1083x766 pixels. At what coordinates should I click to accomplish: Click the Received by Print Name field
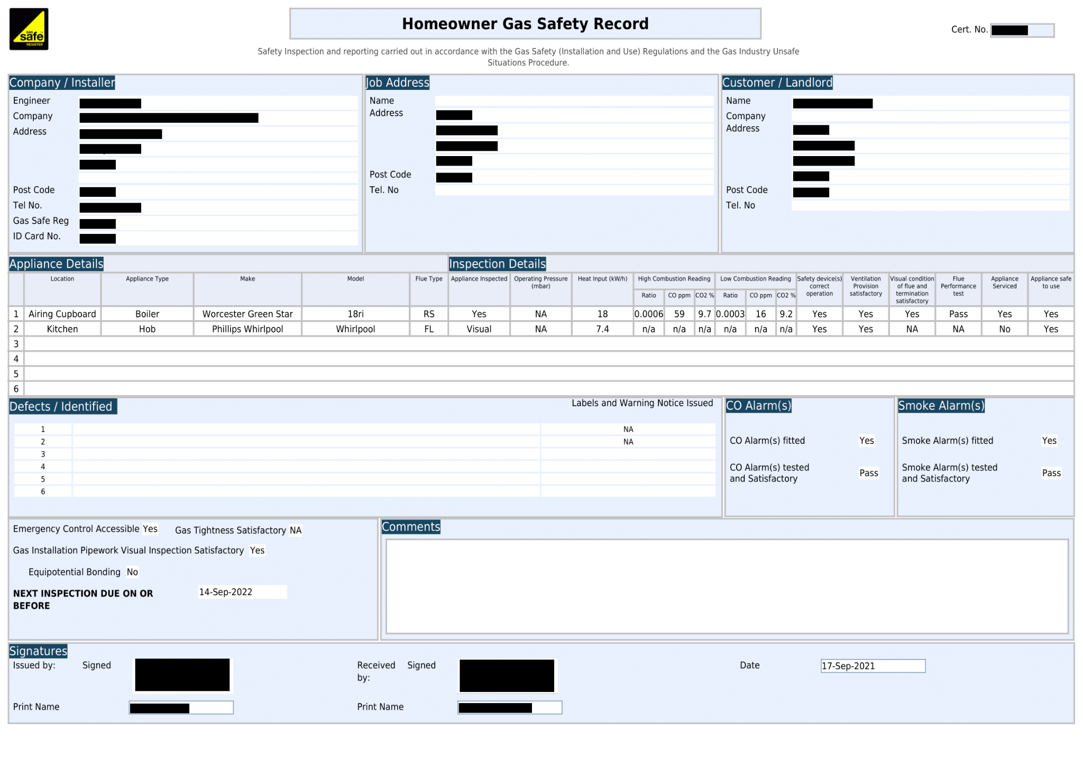(510, 708)
